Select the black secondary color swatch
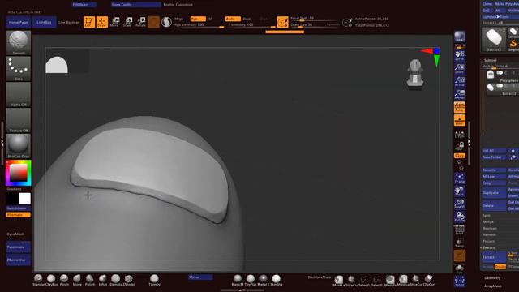Image resolution: width=519 pixels, height=292 pixels. point(12,199)
